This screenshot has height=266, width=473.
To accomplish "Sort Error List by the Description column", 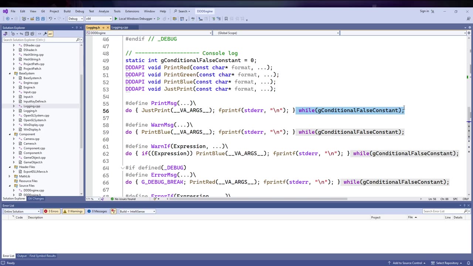I will pos(35,217).
